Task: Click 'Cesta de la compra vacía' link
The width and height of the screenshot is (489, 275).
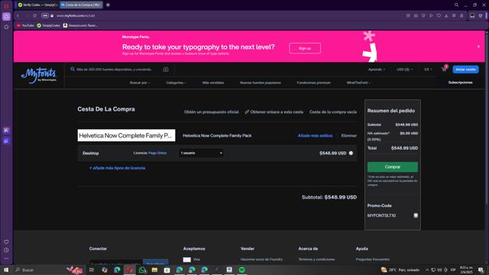Action: pos(333,112)
